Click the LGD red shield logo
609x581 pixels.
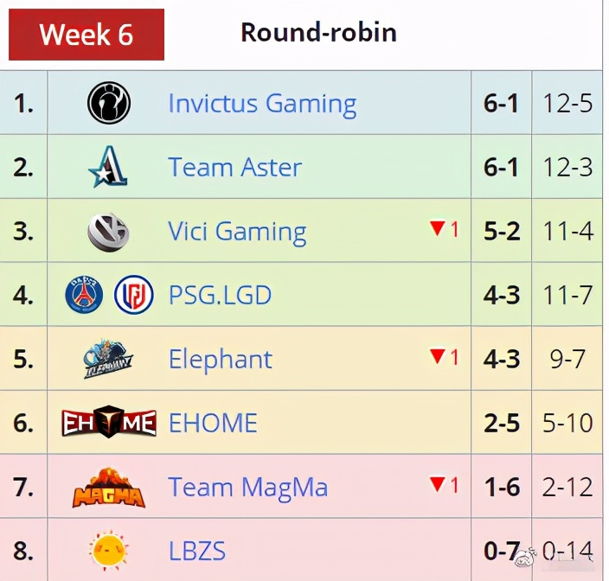(133, 295)
